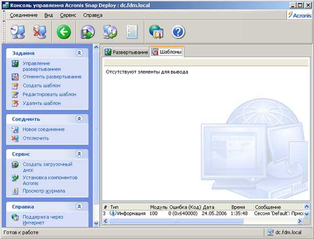Click the web support globe toolbar icon
314x239 pixels.
(x=156, y=32)
